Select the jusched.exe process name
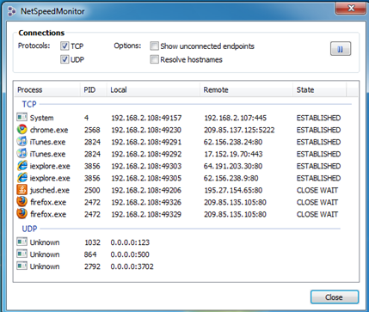 pyautogui.click(x=50, y=190)
